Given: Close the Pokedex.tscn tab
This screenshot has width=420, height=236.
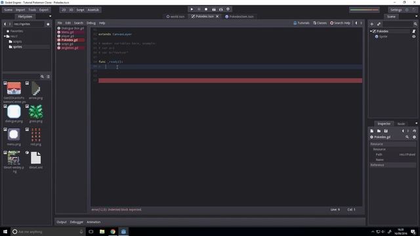Looking at the screenshot, I should click(x=217, y=16).
